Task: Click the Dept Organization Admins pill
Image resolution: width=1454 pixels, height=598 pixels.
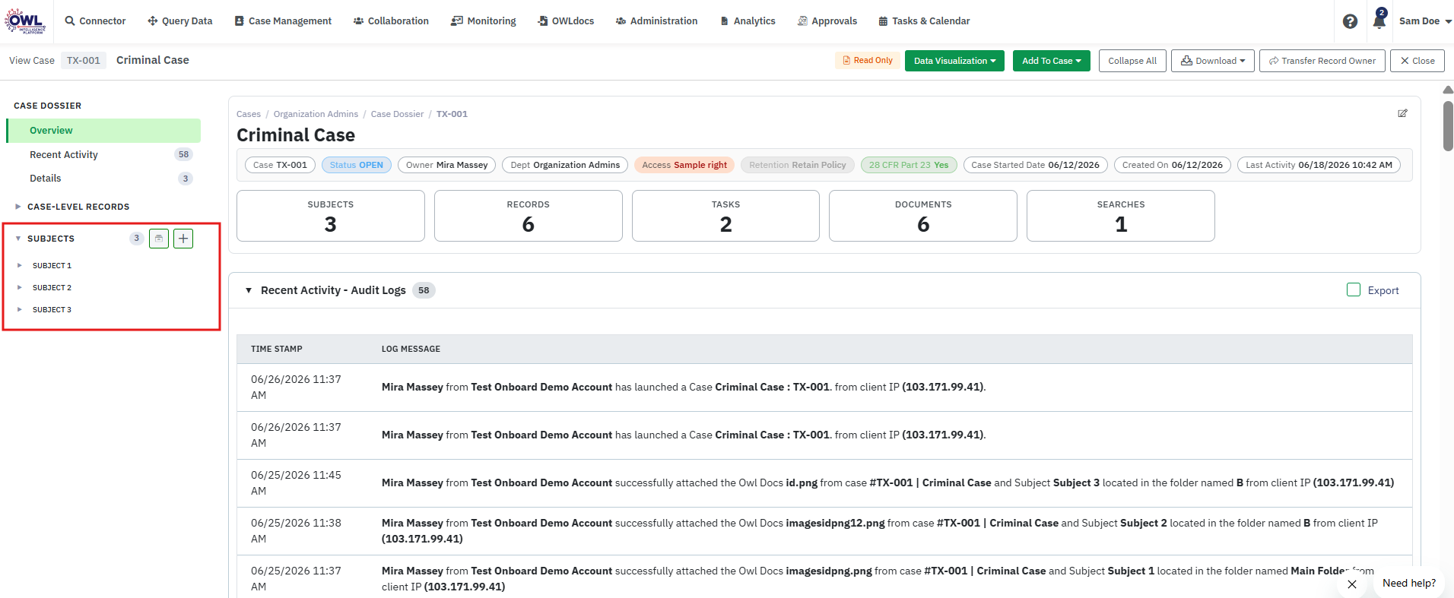Action: tap(565, 165)
